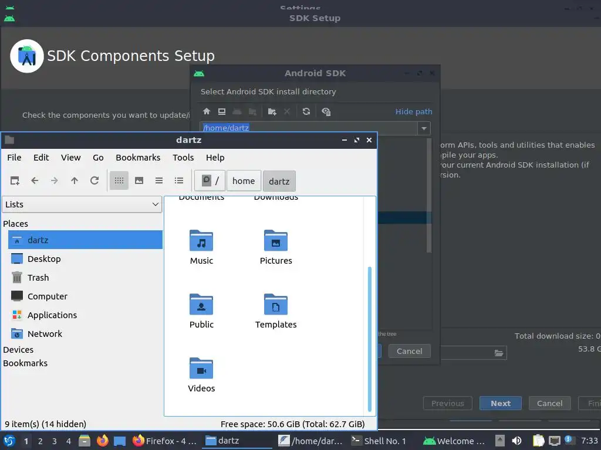
Task: Switch to /home/dar... editor taskbar item
Action: (311, 441)
